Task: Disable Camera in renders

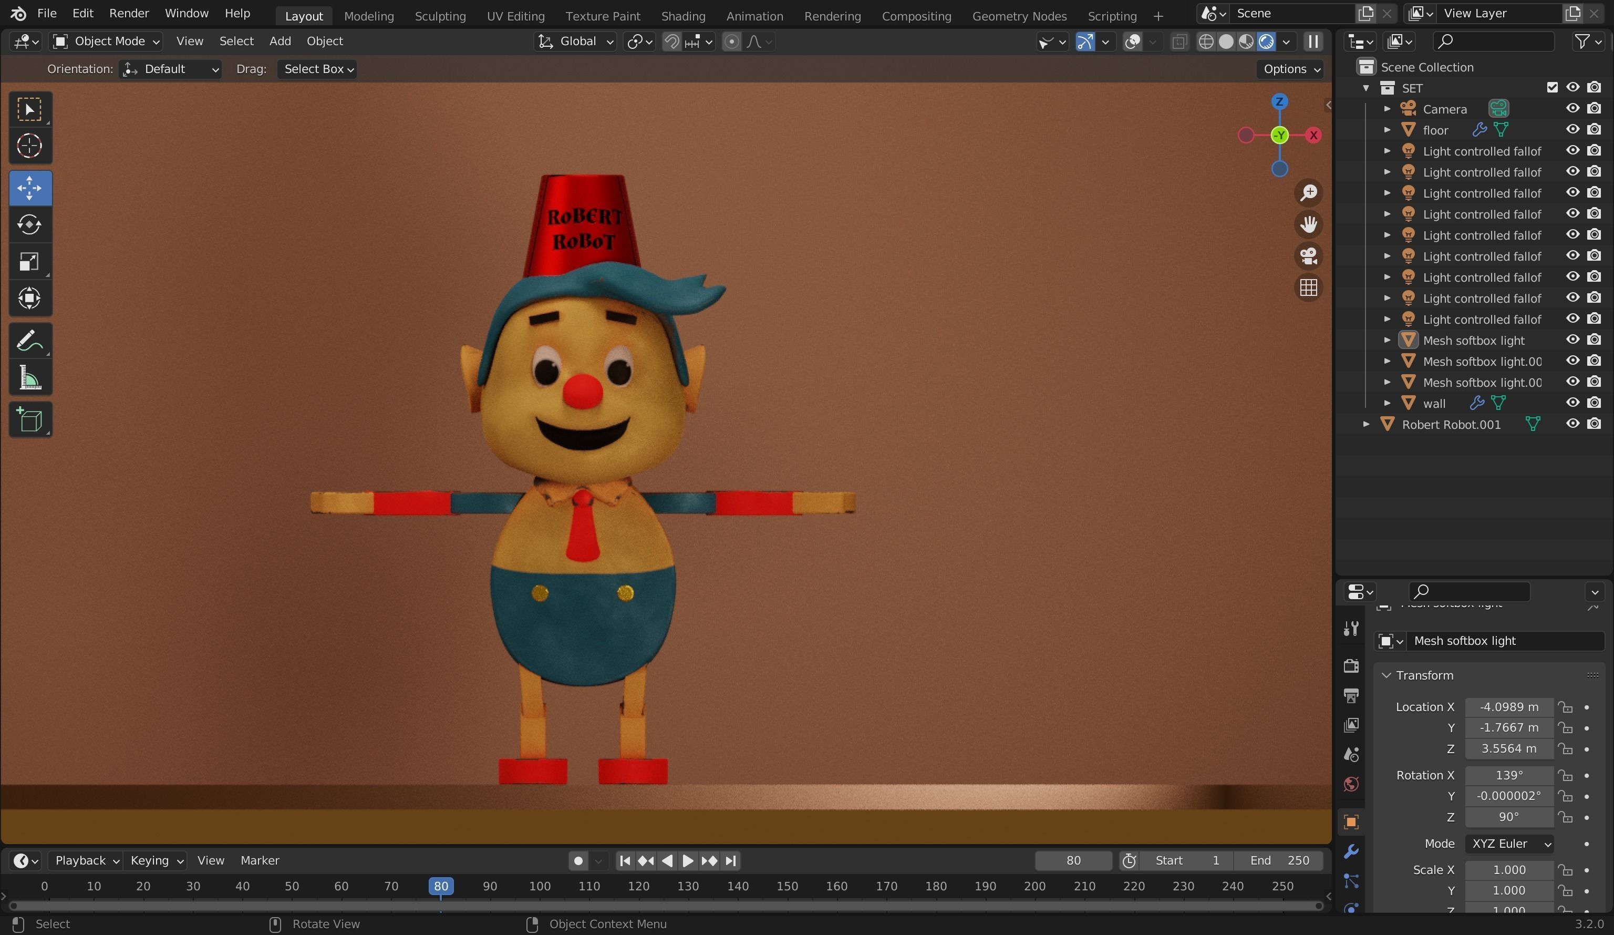Action: click(1594, 108)
